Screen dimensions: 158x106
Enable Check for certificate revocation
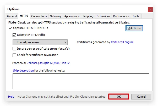click(x=14, y=55)
